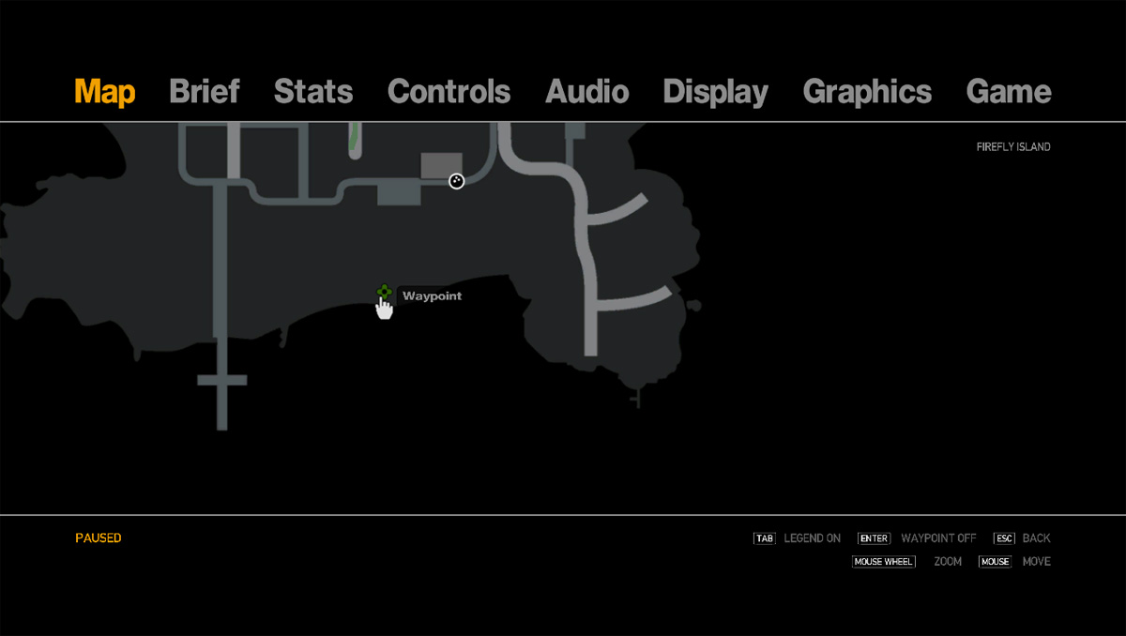
Task: Click the ENTER key hint
Action: [874, 538]
